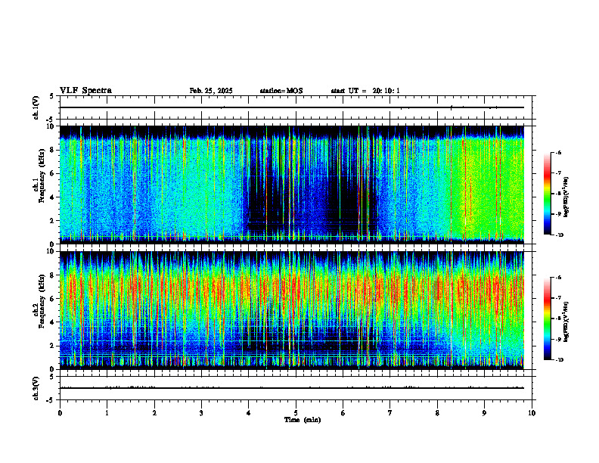Click time axis tick label "6"
The image size is (599, 463).
[x=343, y=413]
